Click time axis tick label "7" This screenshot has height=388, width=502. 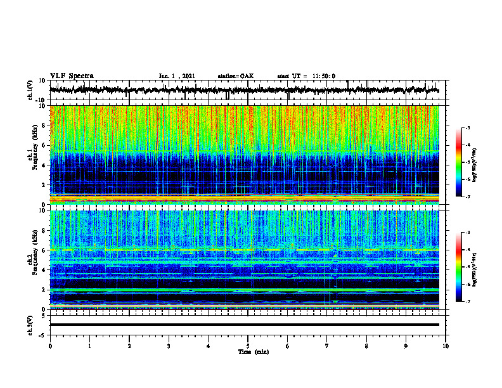click(327, 346)
